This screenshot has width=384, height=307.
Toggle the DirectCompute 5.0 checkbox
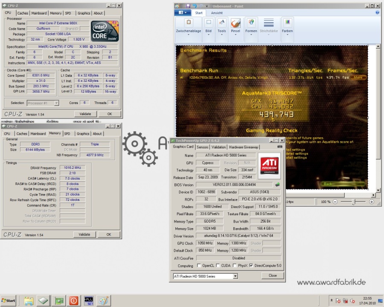pos(251,265)
